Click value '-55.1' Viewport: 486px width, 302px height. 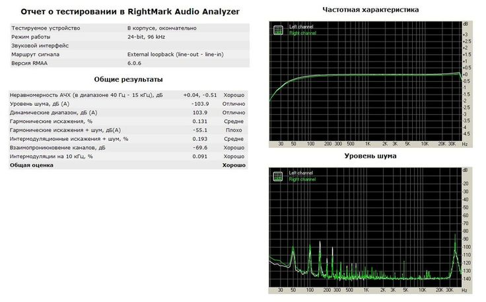[200, 130]
